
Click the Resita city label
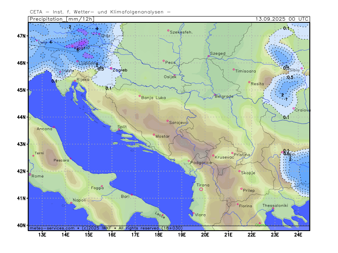(257, 84)
